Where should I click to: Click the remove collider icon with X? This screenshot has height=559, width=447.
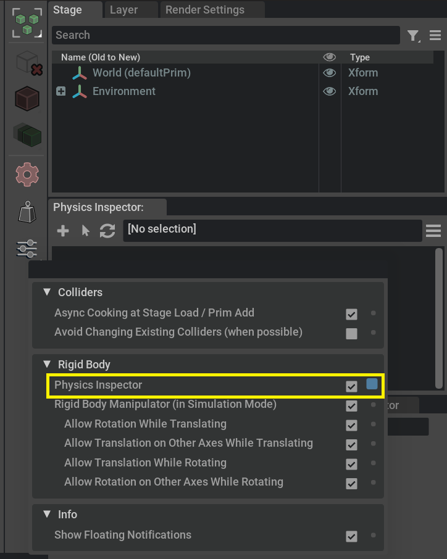pyautogui.click(x=27, y=64)
